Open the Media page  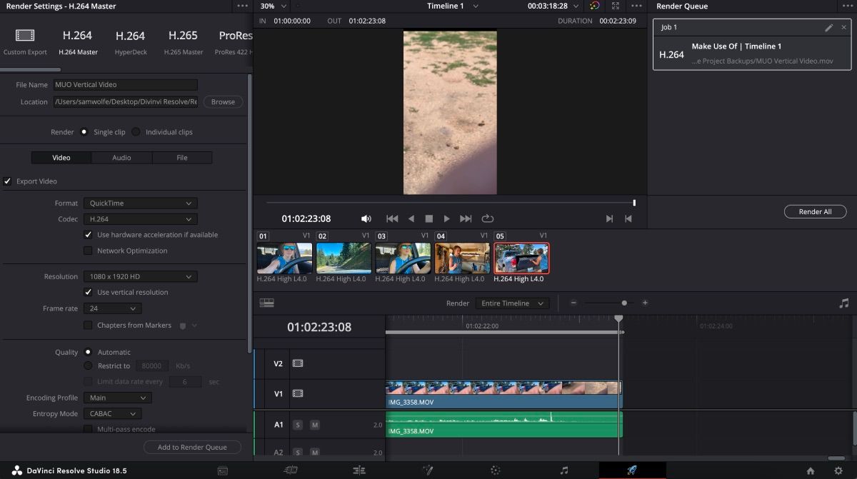[222, 470]
